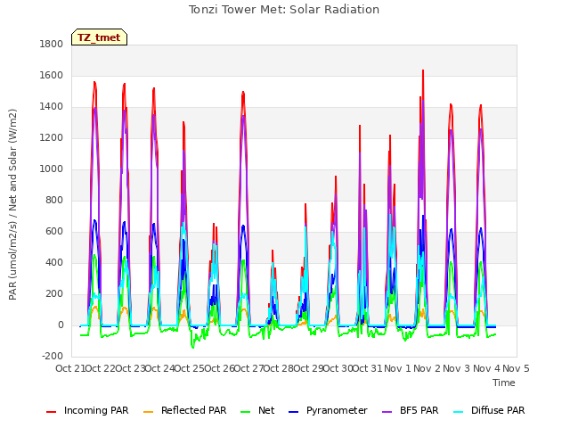Click the Oct 21 x-axis tick label

pyautogui.click(x=69, y=368)
